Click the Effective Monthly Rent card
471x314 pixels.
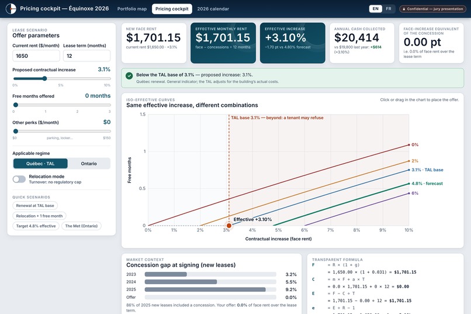coord(223,43)
